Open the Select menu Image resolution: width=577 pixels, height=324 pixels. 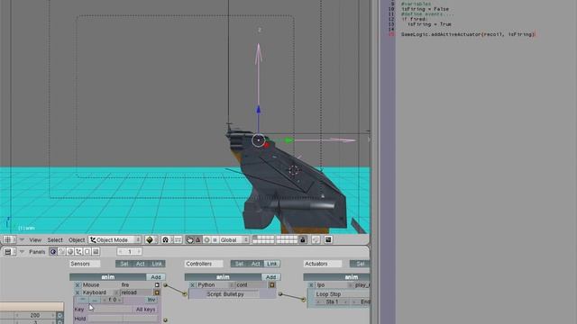coord(55,240)
